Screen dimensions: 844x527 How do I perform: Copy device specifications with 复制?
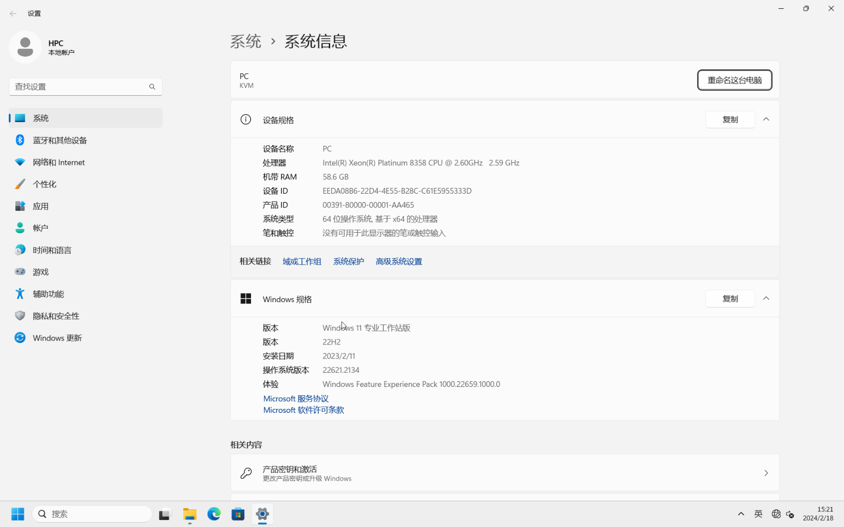(730, 120)
